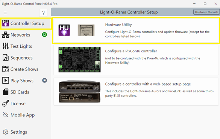Choose Configure a PixCon16 controller
220x139 pixels.
pos(131,51)
